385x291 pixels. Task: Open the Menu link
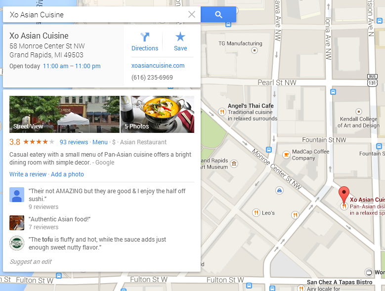click(100, 142)
